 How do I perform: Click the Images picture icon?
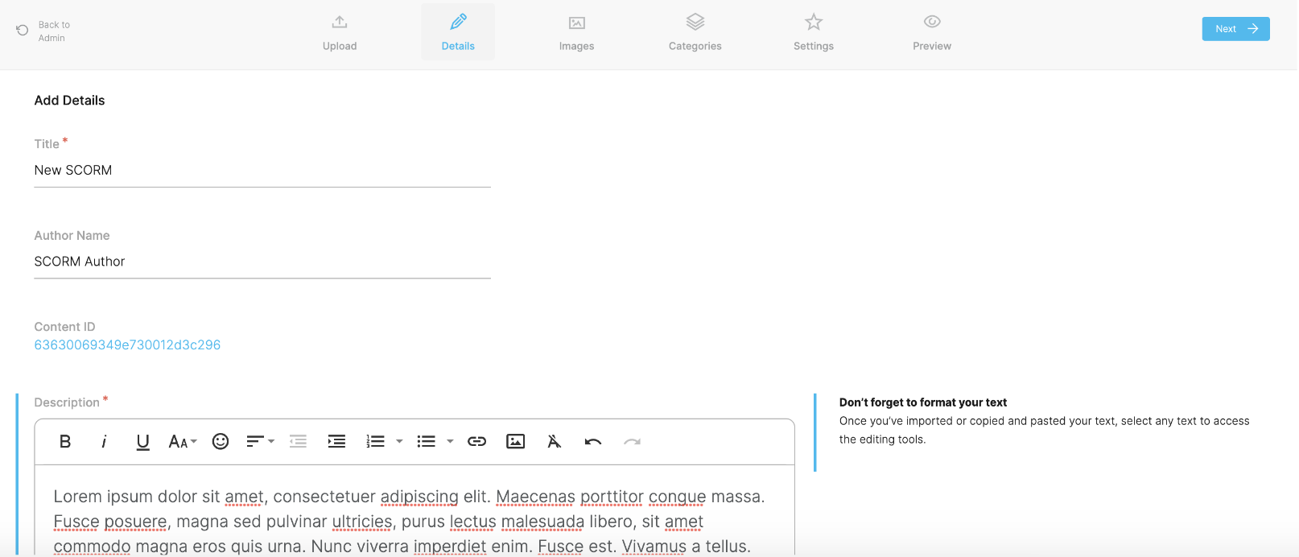pyautogui.click(x=576, y=23)
